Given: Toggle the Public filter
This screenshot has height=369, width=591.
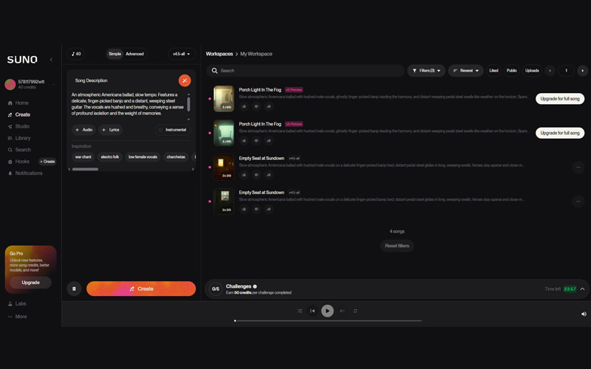Looking at the screenshot, I should (511, 70).
